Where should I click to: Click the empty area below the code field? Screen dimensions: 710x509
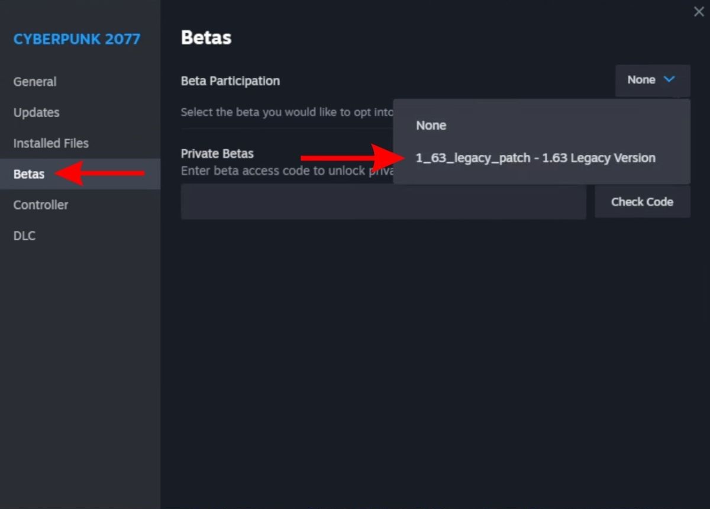435,355
